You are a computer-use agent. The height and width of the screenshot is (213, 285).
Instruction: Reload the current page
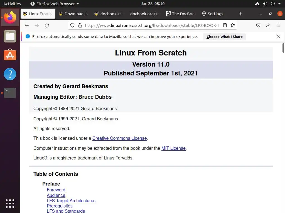47,25
